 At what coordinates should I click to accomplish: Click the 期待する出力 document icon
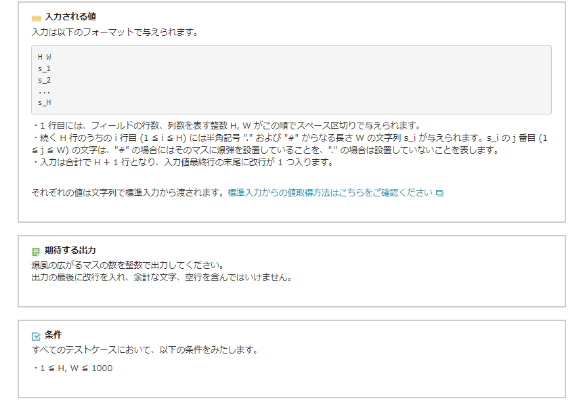(37, 251)
